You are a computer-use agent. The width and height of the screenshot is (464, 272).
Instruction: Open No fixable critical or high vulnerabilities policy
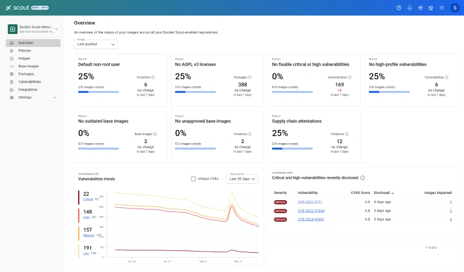tap(314, 80)
